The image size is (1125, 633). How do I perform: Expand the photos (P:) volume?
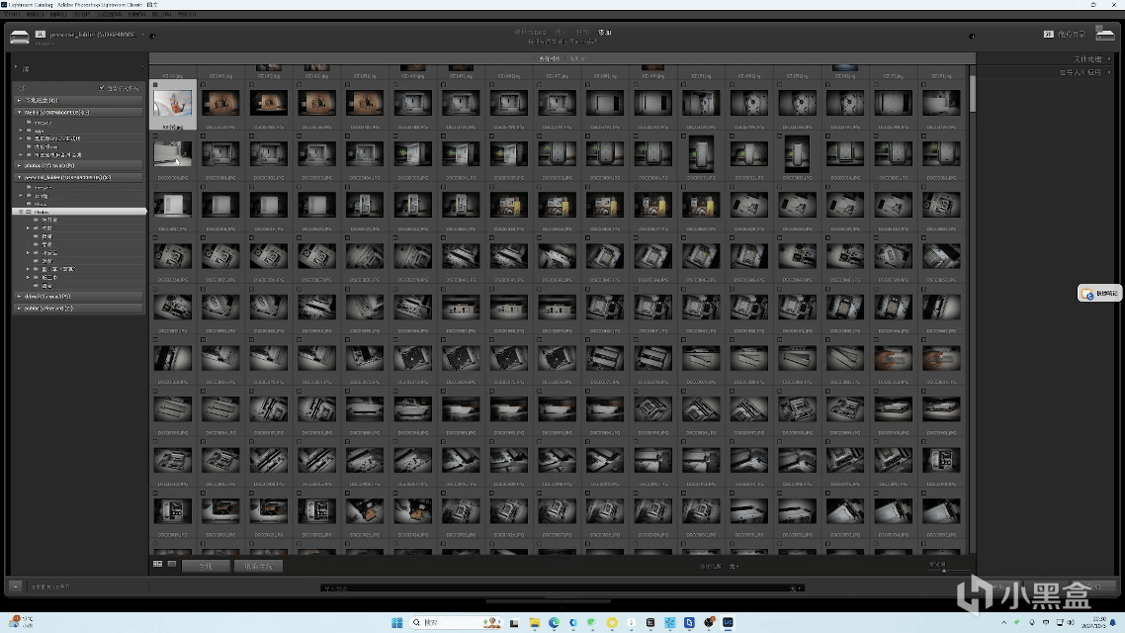point(20,166)
